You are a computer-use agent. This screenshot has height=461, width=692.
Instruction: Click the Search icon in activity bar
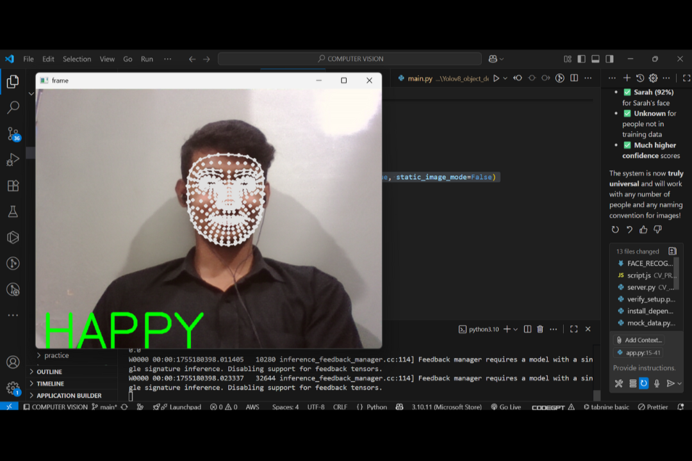click(13, 108)
